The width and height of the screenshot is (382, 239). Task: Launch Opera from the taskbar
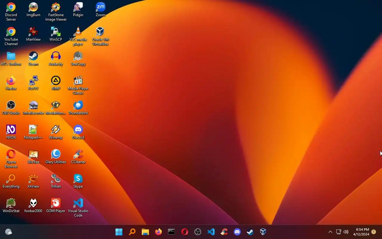(x=184, y=232)
